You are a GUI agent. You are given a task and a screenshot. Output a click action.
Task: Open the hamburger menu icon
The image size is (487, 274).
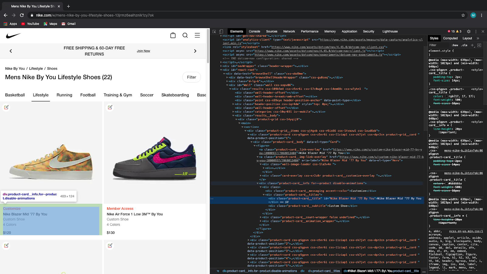(x=197, y=35)
